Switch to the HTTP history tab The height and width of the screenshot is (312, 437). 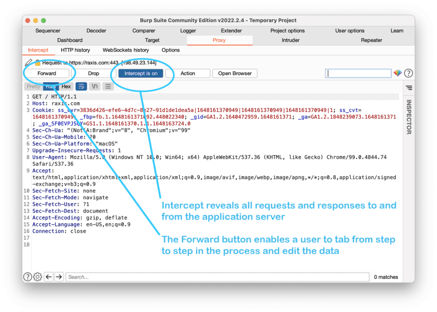(x=75, y=50)
